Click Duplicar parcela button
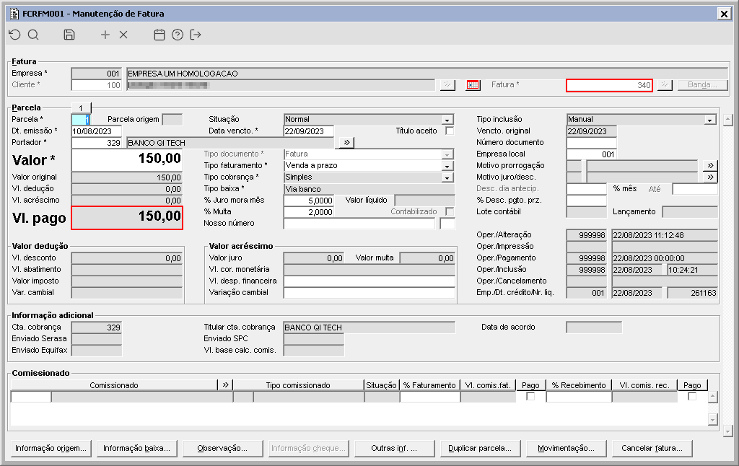 pos(480,448)
